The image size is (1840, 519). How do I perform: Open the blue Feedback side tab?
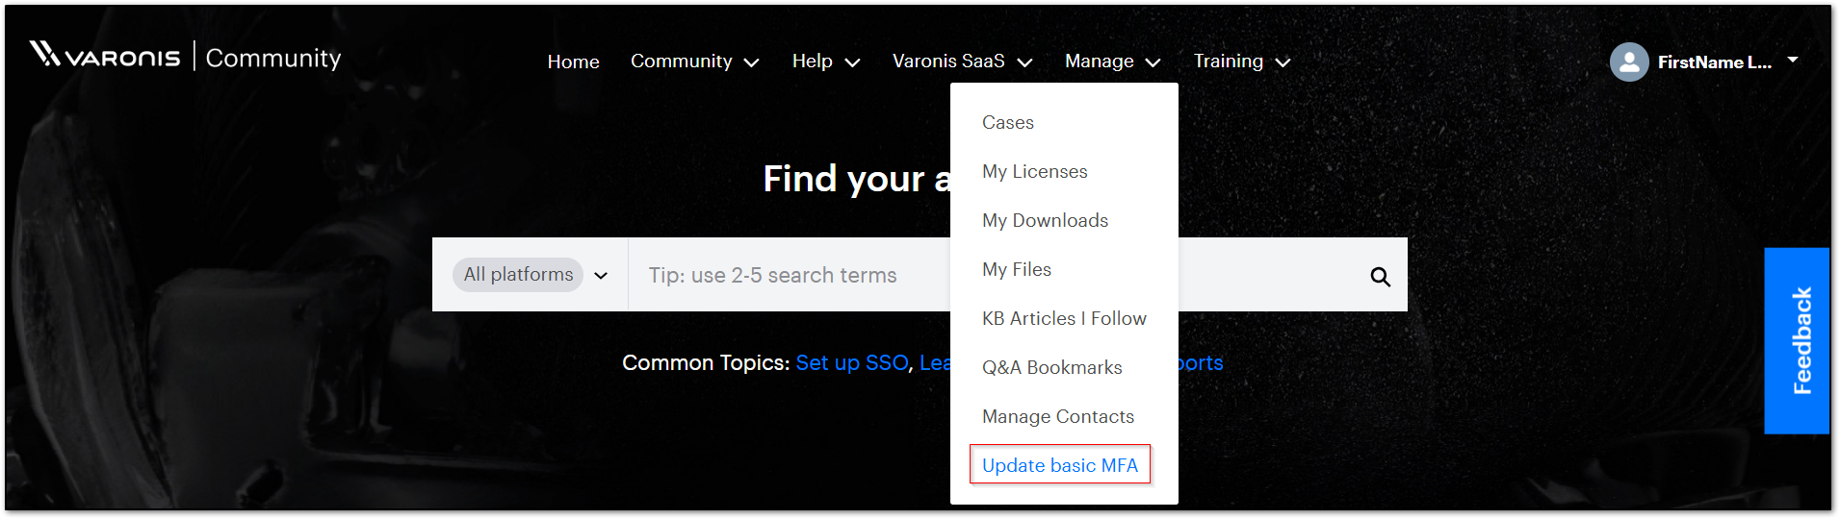[1796, 340]
